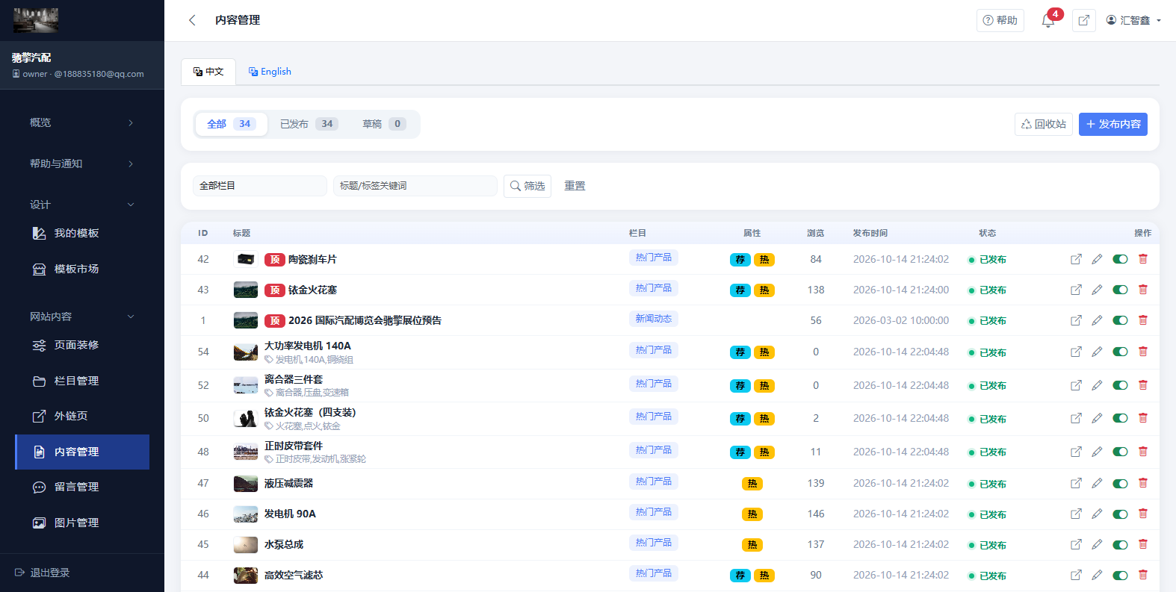Click the back arrow beside 内容管理
This screenshot has width=1176, height=592.
point(192,20)
